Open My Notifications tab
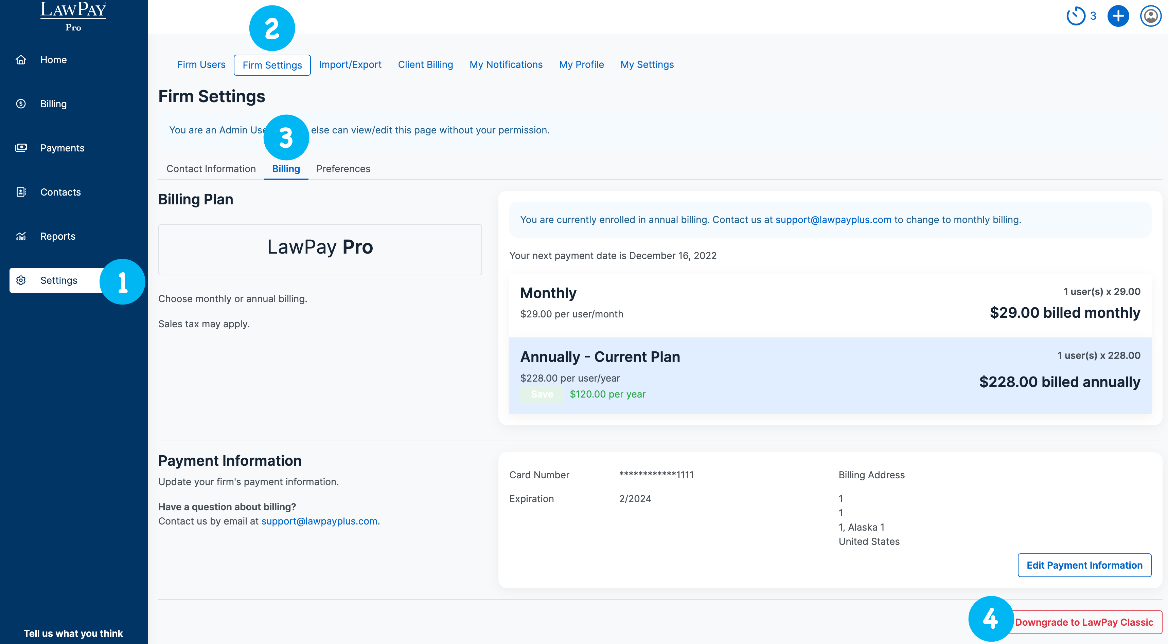This screenshot has height=644, width=1168. (x=506, y=65)
